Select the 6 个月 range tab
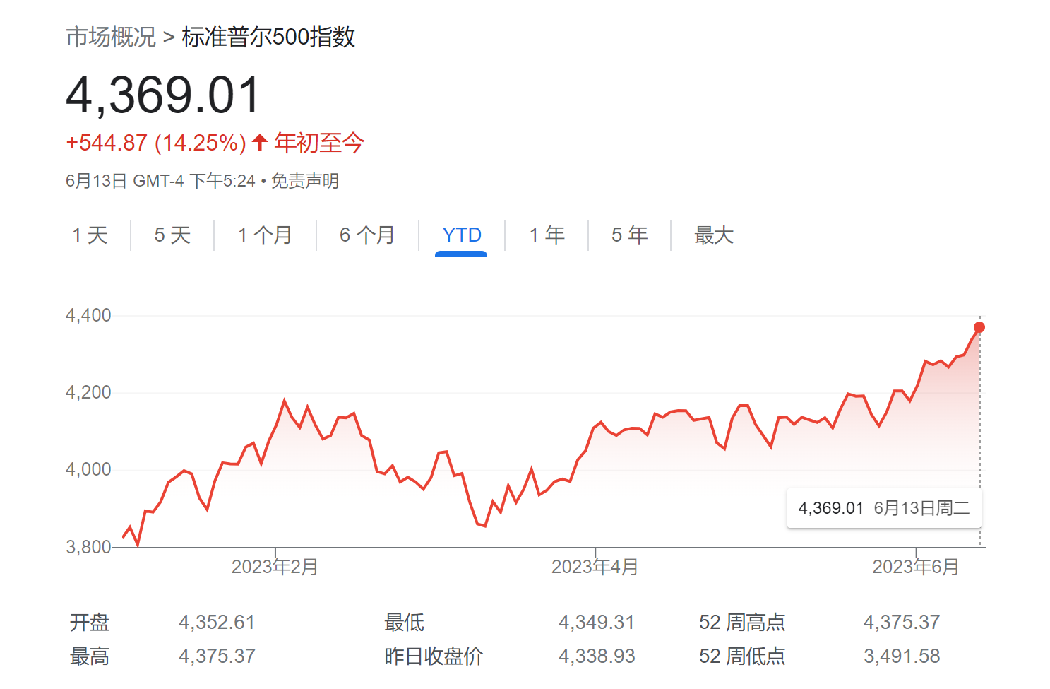This screenshot has height=689, width=1050. coord(367,235)
